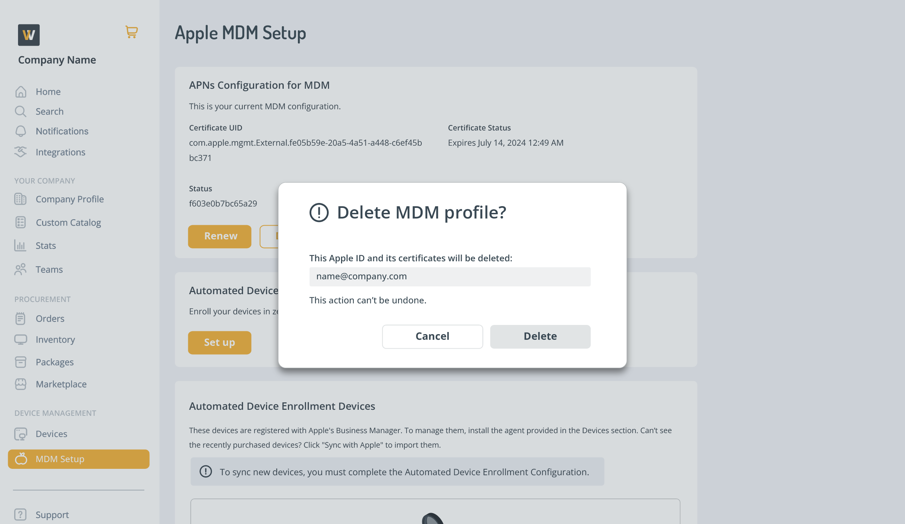
Task: Confirm with the Delete button
Action: [x=540, y=336]
